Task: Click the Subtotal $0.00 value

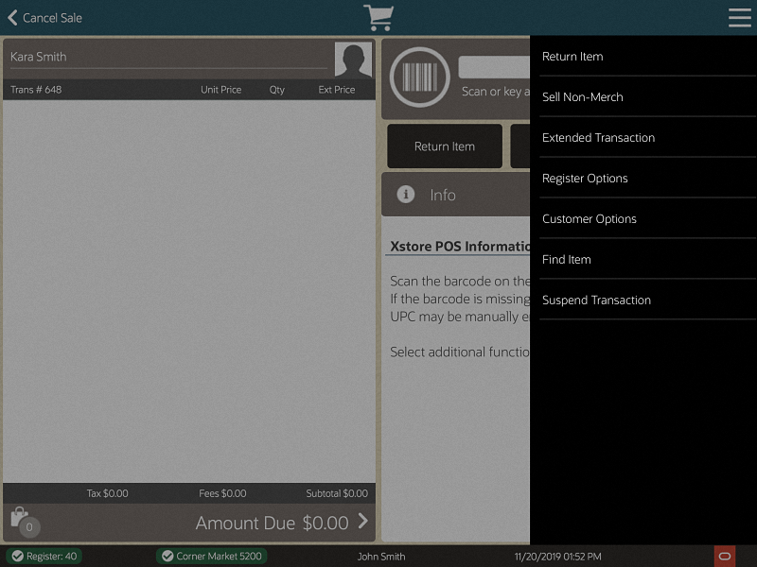Action: (x=337, y=493)
